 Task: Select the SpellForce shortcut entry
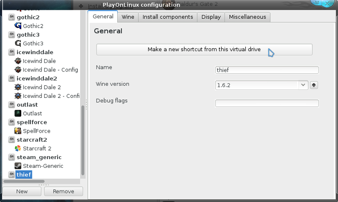click(x=36, y=131)
